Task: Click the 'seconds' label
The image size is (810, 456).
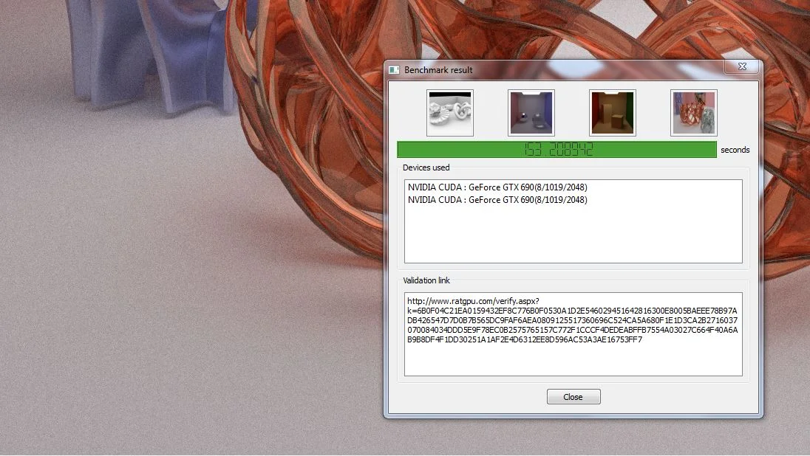Action: (735, 150)
